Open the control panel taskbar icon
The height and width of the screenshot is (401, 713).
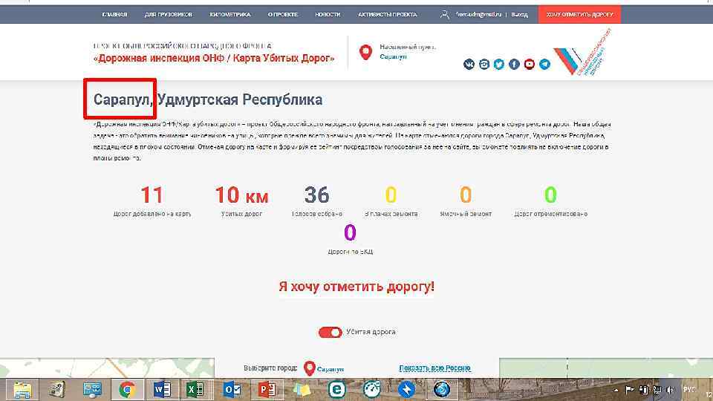(x=92, y=390)
